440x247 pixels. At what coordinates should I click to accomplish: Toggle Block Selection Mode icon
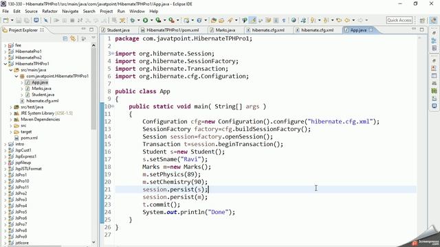click(276, 20)
